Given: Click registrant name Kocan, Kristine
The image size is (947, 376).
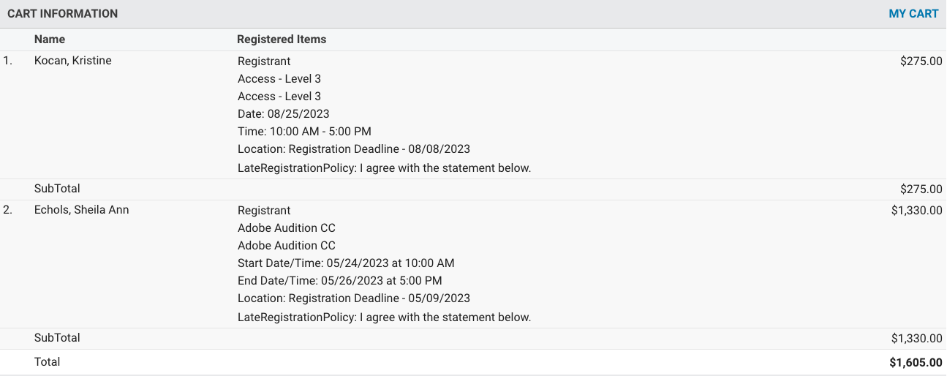Looking at the screenshot, I should point(73,61).
